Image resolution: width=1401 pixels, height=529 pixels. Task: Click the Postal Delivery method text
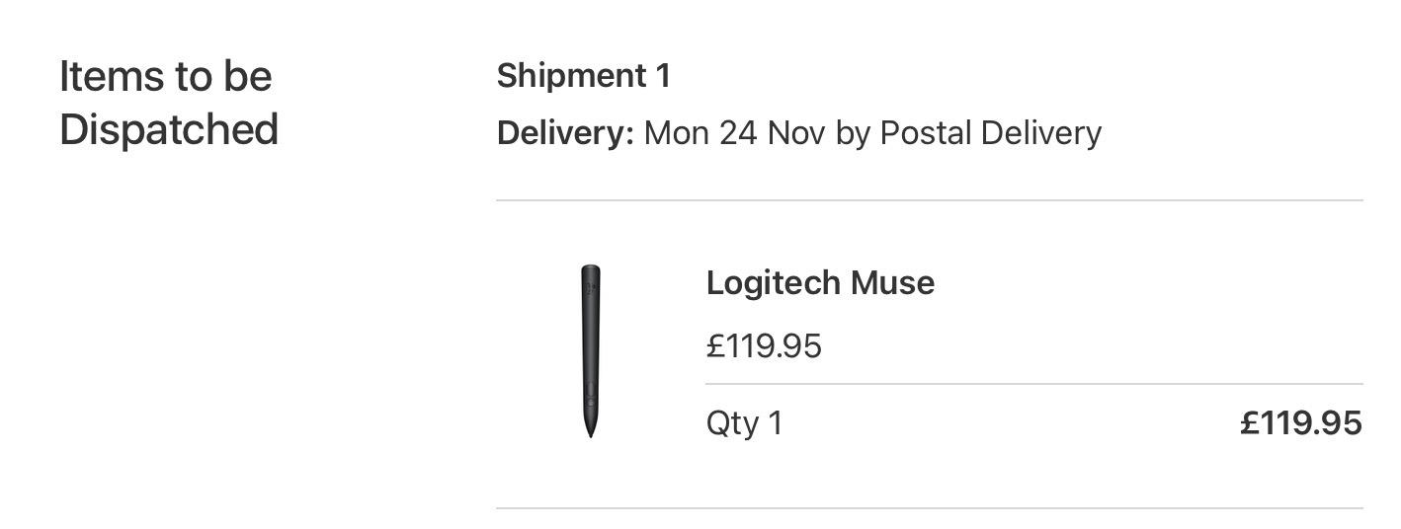point(990,133)
